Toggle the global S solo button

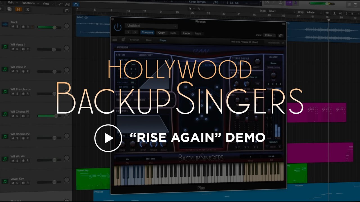pos(28,9)
